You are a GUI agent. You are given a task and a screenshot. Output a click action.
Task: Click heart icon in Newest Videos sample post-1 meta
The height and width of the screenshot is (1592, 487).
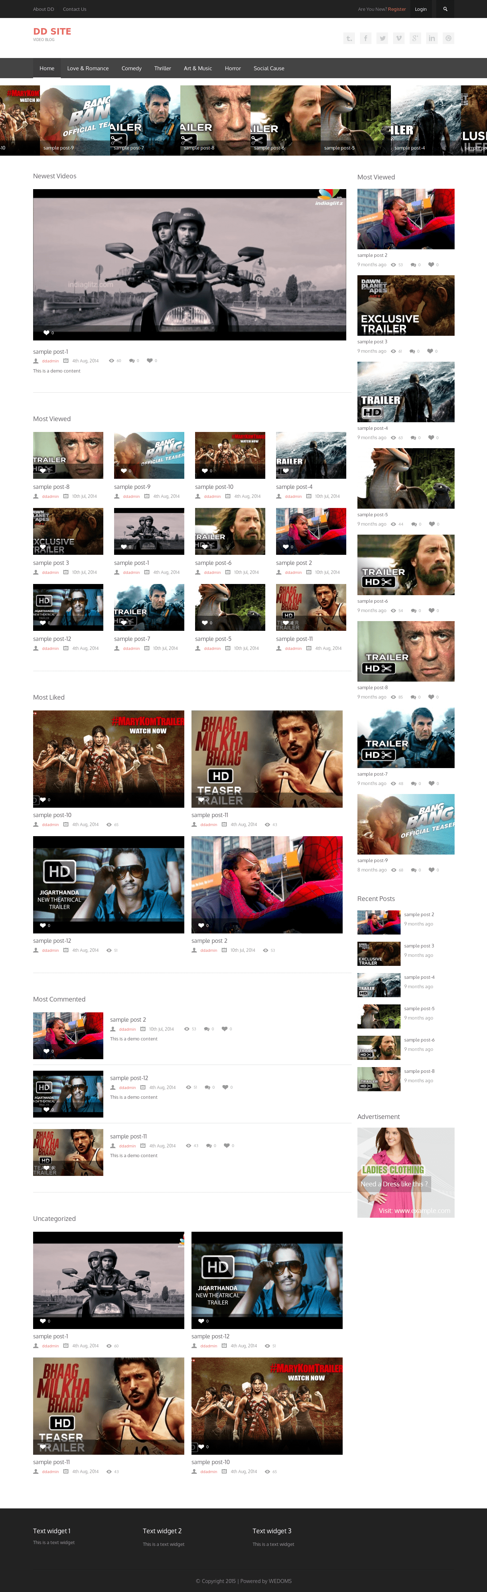149,361
